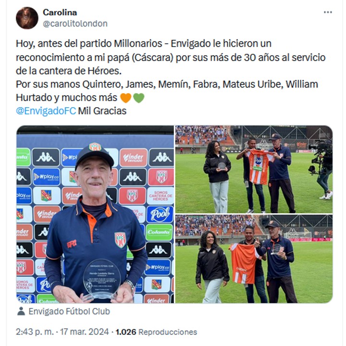Open the bottom-right photo with orange jersey
This screenshot has height=346, width=346.
(254, 259)
